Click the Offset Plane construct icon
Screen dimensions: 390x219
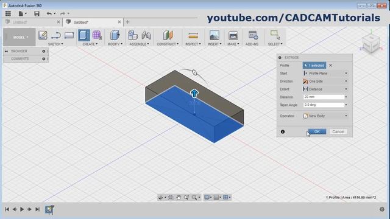tap(168, 35)
